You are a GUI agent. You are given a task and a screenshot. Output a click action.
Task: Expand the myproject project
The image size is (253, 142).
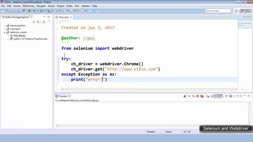tap(4, 29)
